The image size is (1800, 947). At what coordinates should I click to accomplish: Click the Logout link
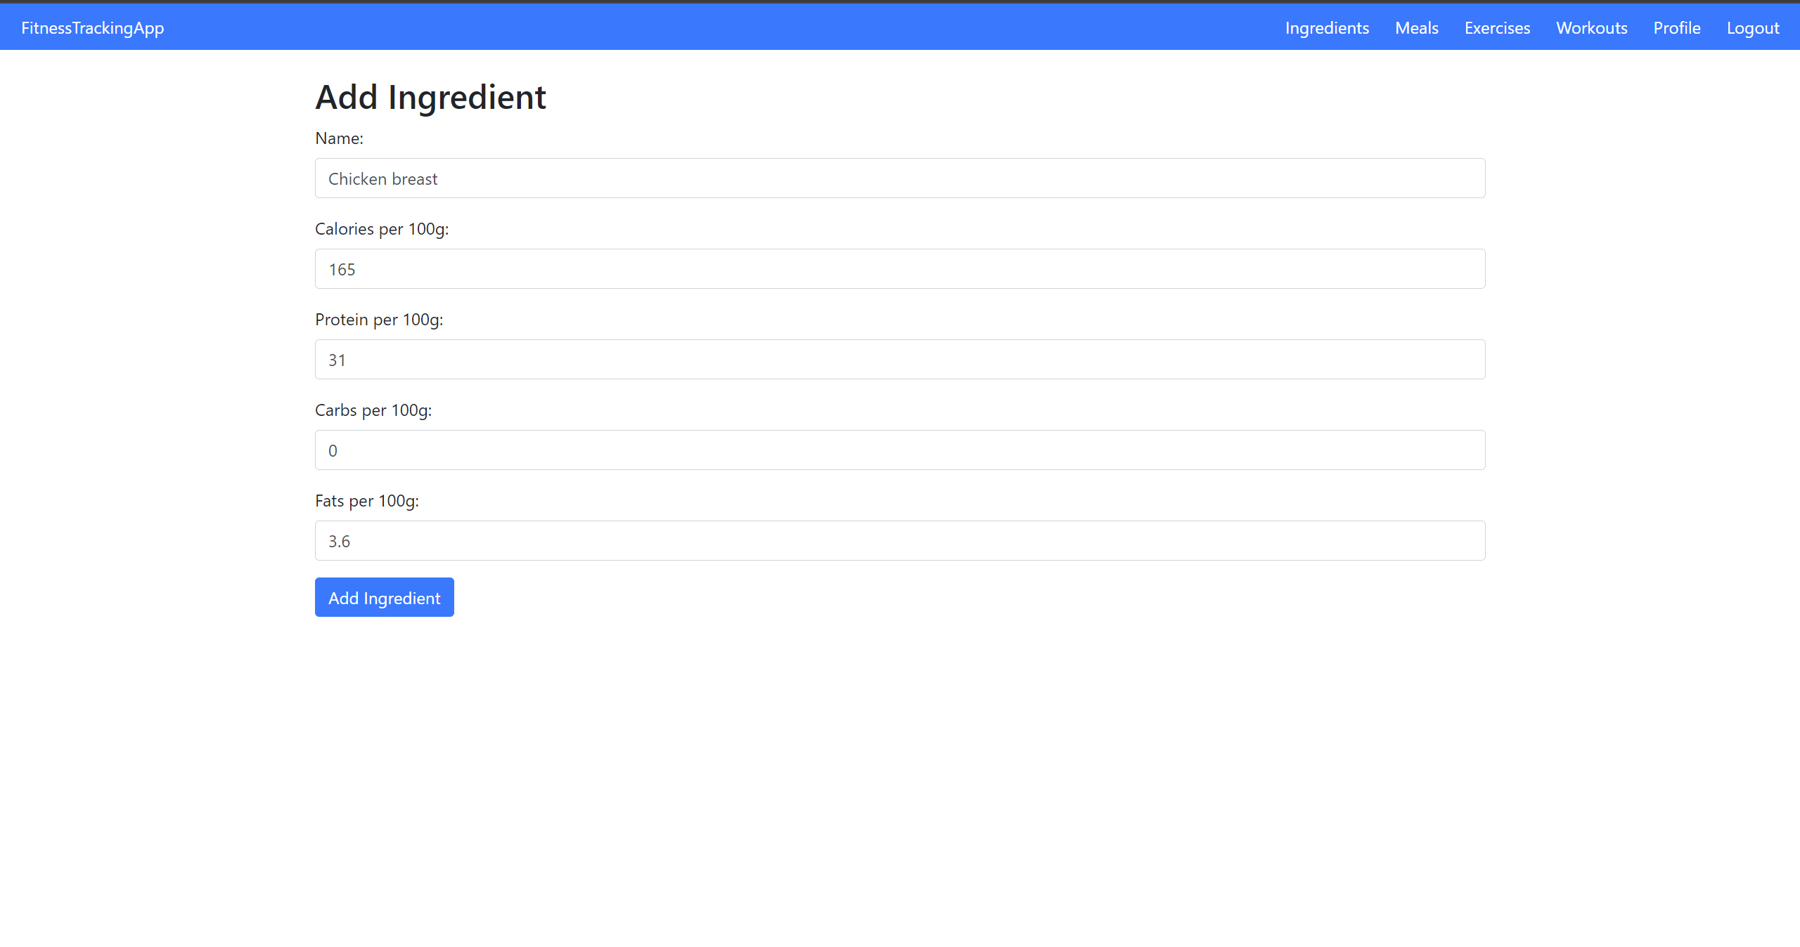coord(1753,28)
